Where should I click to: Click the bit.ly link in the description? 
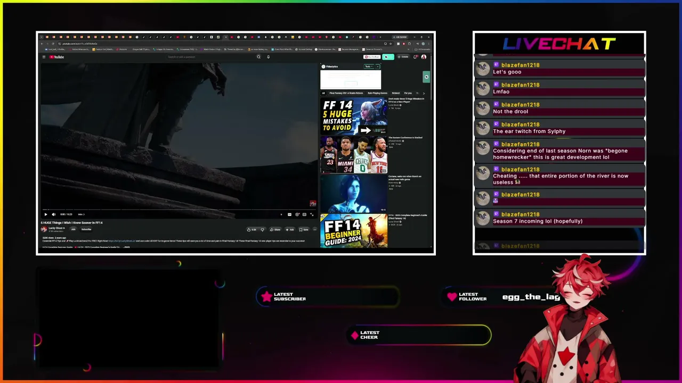pyautogui.click(x=122, y=241)
